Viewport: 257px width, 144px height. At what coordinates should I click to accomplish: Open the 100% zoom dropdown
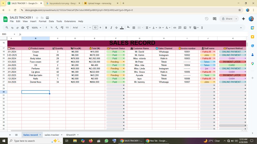[36, 28]
